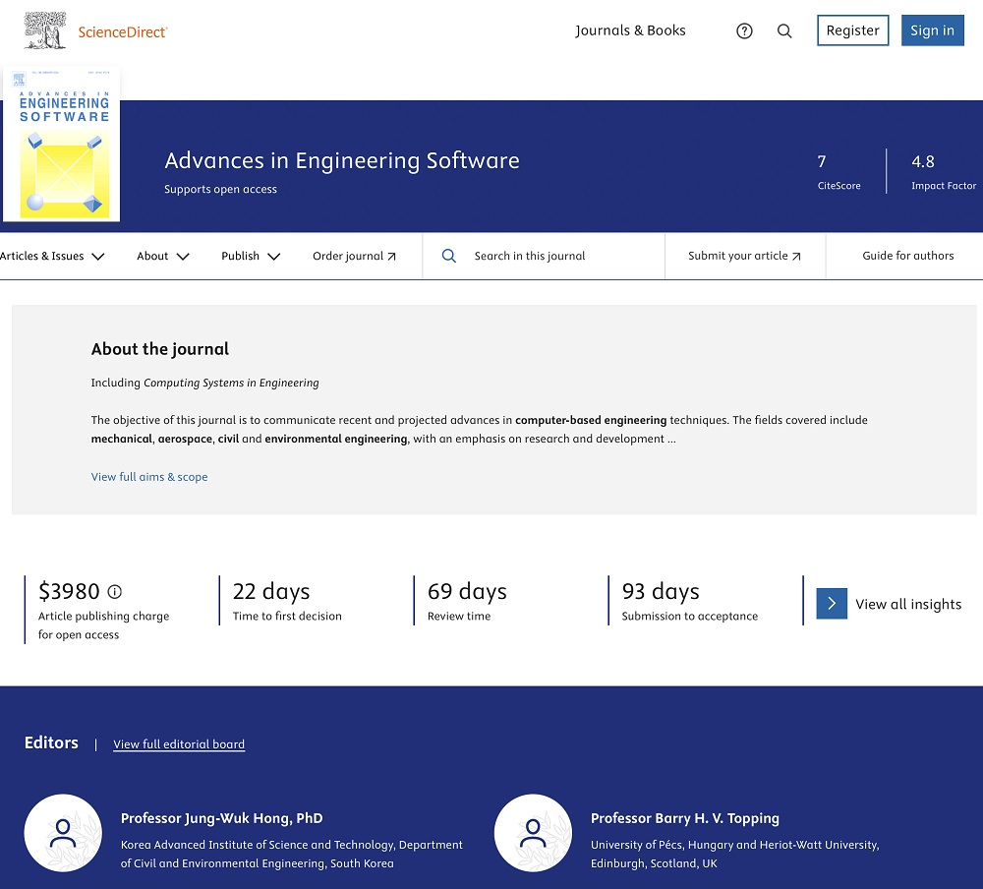The width and height of the screenshot is (983, 889).
Task: Click the 22 days first decision metric
Action: pos(271,592)
